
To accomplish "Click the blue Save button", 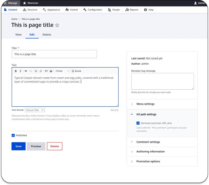I will (19, 146).
